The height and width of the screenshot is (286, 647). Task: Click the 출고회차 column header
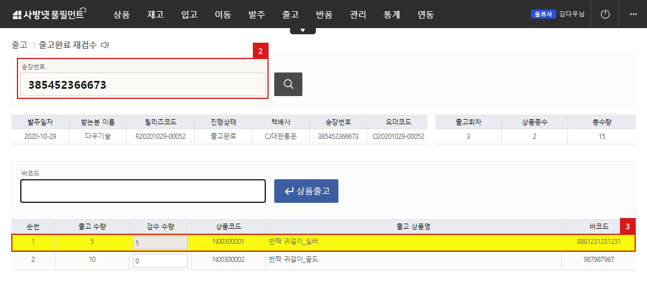pos(468,122)
